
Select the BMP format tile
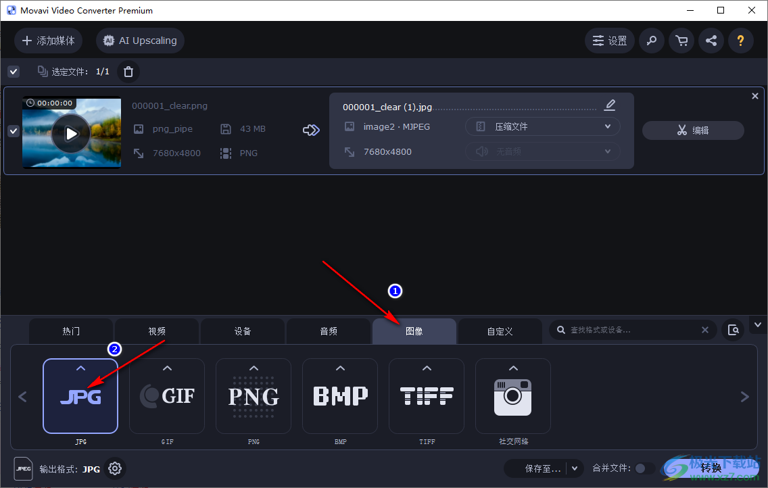340,396
